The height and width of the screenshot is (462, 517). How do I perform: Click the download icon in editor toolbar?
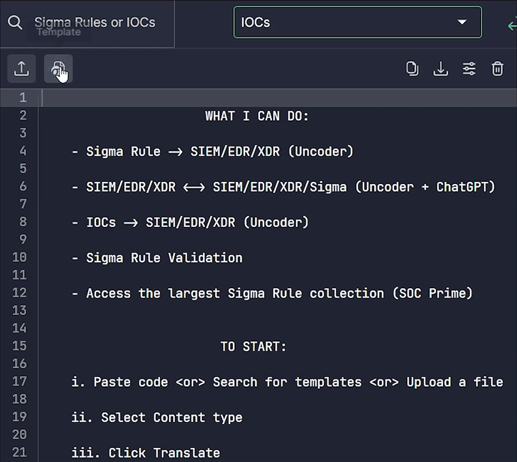coord(440,69)
